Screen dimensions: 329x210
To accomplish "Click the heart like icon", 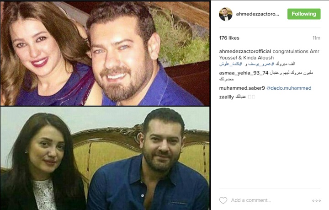I will [x=223, y=200].
